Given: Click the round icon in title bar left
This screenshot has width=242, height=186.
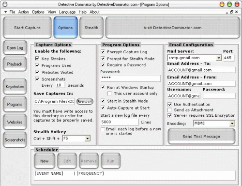Looking at the screenshot, I should click(5, 4).
